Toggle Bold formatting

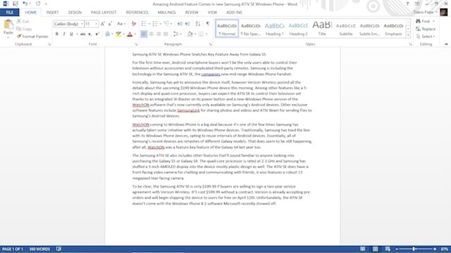coord(56,34)
